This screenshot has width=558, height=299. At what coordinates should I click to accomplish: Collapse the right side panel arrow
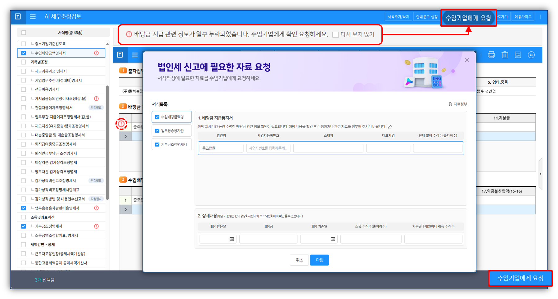(540, 174)
